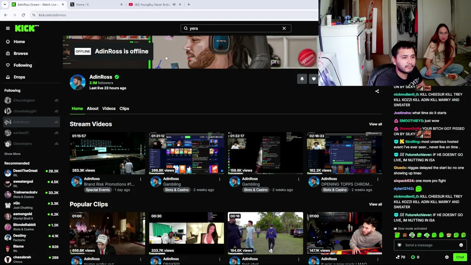Focus the search box containing "yera"
Viewport: 471px width, 265px height.
pos(235,28)
